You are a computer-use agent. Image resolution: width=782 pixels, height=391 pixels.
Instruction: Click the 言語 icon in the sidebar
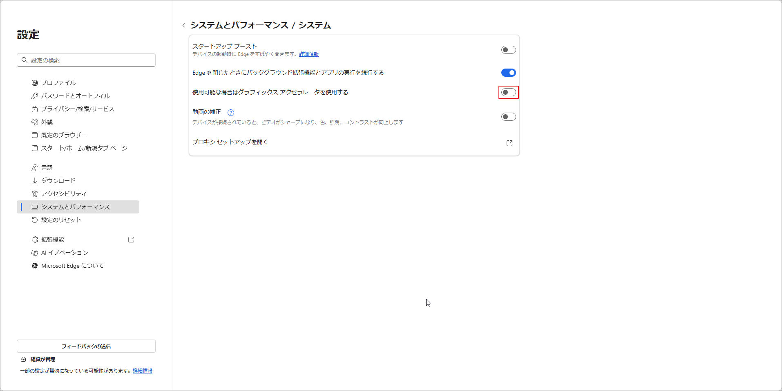pos(35,167)
